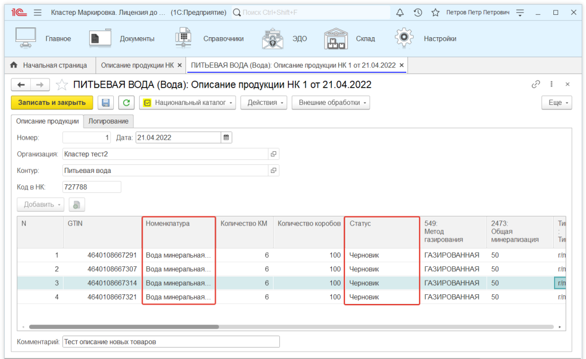
Task: Click the Дата field
Action: 179,137
